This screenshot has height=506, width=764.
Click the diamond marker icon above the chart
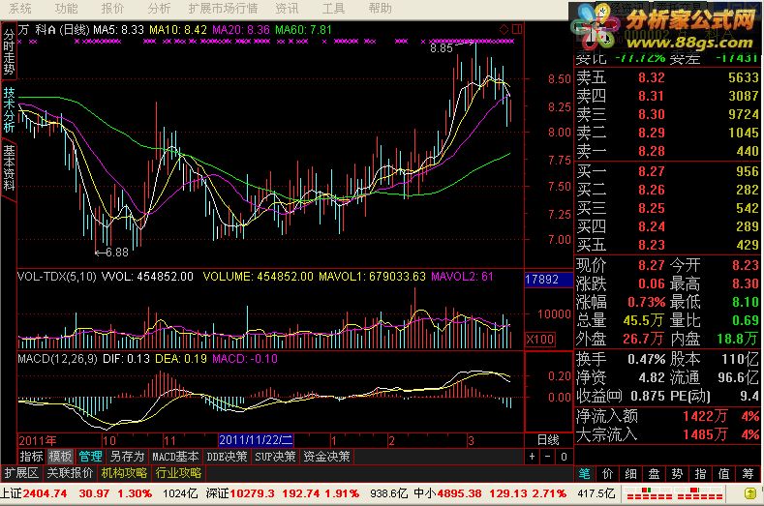(504, 30)
